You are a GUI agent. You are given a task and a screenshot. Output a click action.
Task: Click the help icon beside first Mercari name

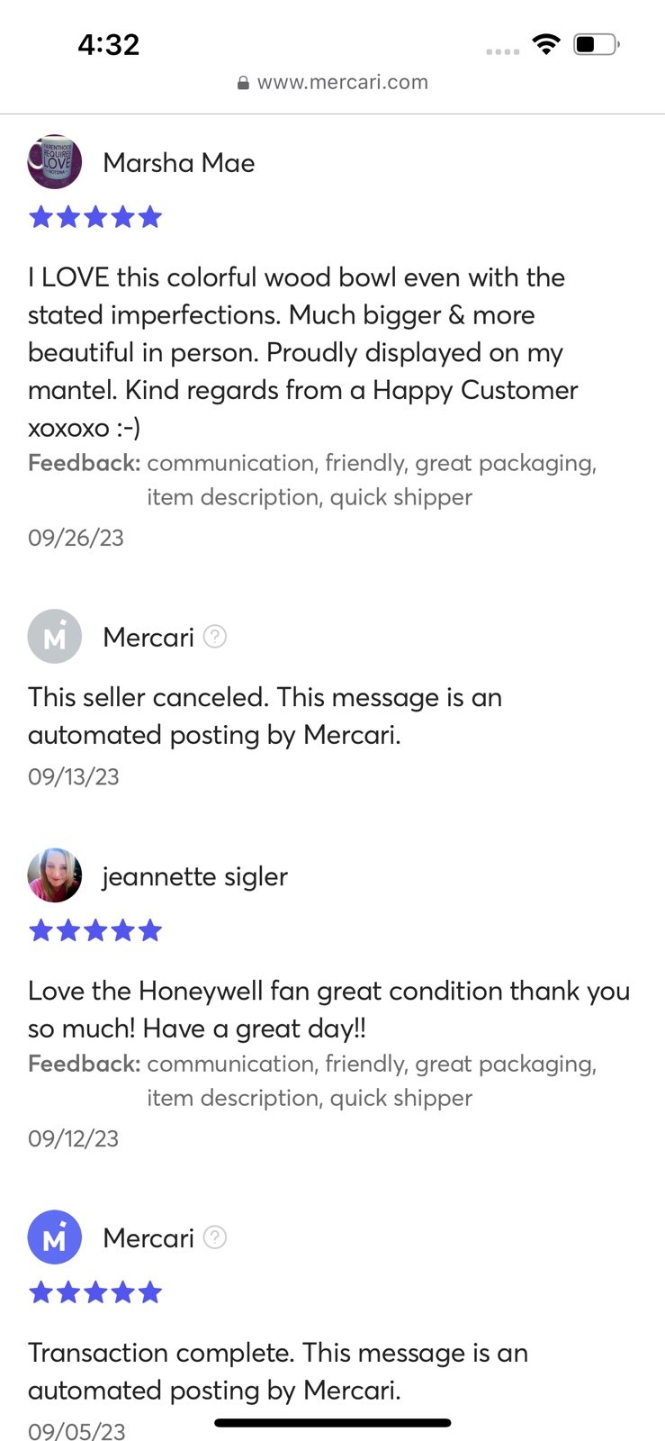215,637
